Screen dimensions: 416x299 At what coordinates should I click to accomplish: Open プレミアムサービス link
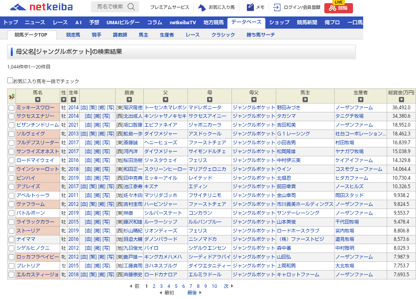click(170, 7)
